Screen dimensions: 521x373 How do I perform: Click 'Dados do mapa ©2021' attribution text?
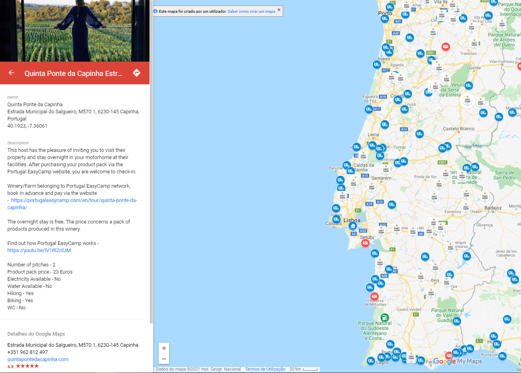pos(198,369)
